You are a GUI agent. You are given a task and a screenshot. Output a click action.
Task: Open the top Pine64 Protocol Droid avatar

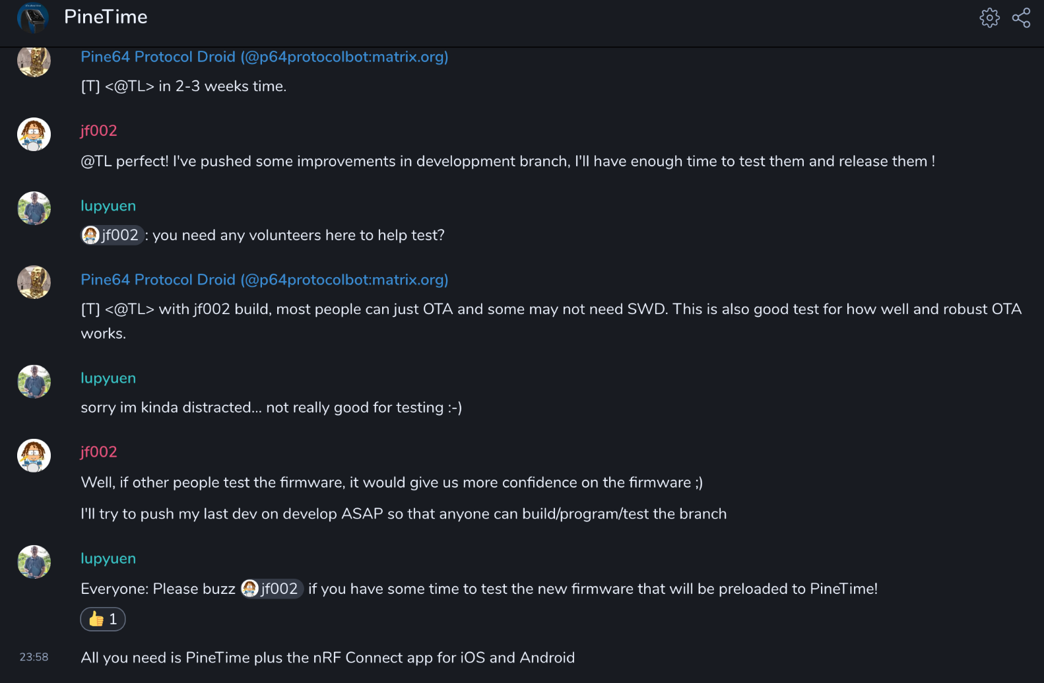(34, 62)
